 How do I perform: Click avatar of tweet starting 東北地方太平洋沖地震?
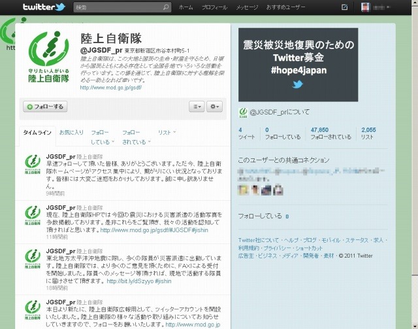(33, 258)
